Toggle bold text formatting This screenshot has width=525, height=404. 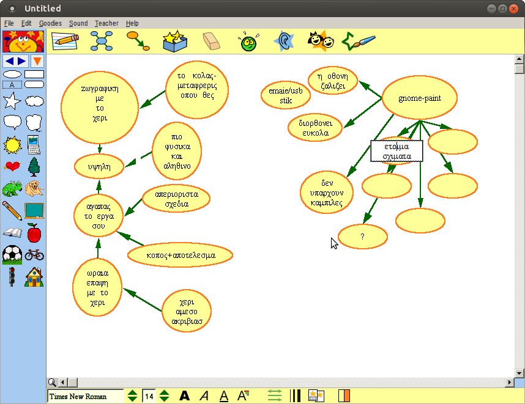185,396
